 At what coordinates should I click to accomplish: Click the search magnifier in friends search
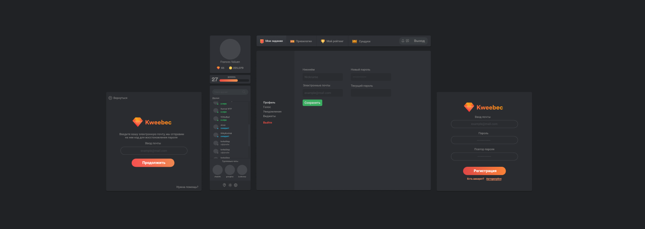tap(244, 92)
